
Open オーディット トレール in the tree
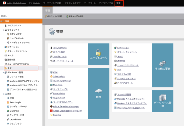coord(20,43)
